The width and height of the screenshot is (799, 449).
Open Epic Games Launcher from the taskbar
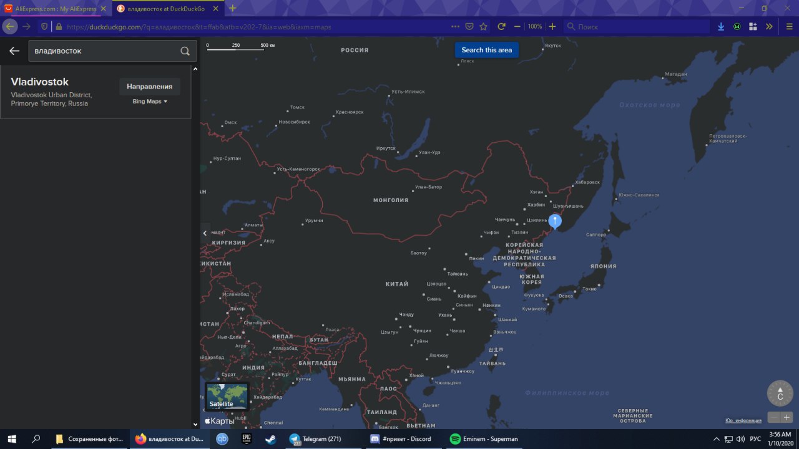[247, 439]
